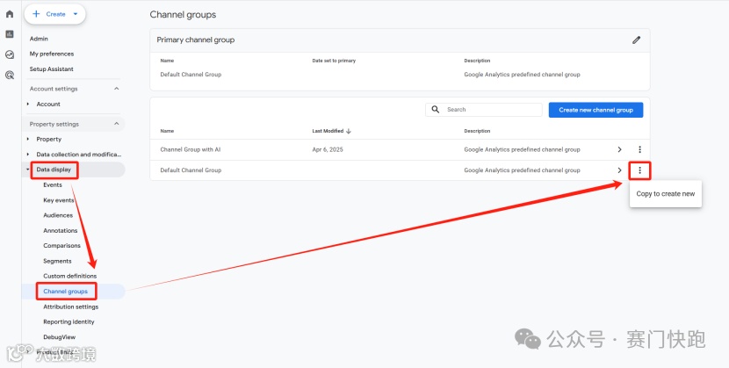Open the Explore icon in left rail

pyautogui.click(x=10, y=54)
